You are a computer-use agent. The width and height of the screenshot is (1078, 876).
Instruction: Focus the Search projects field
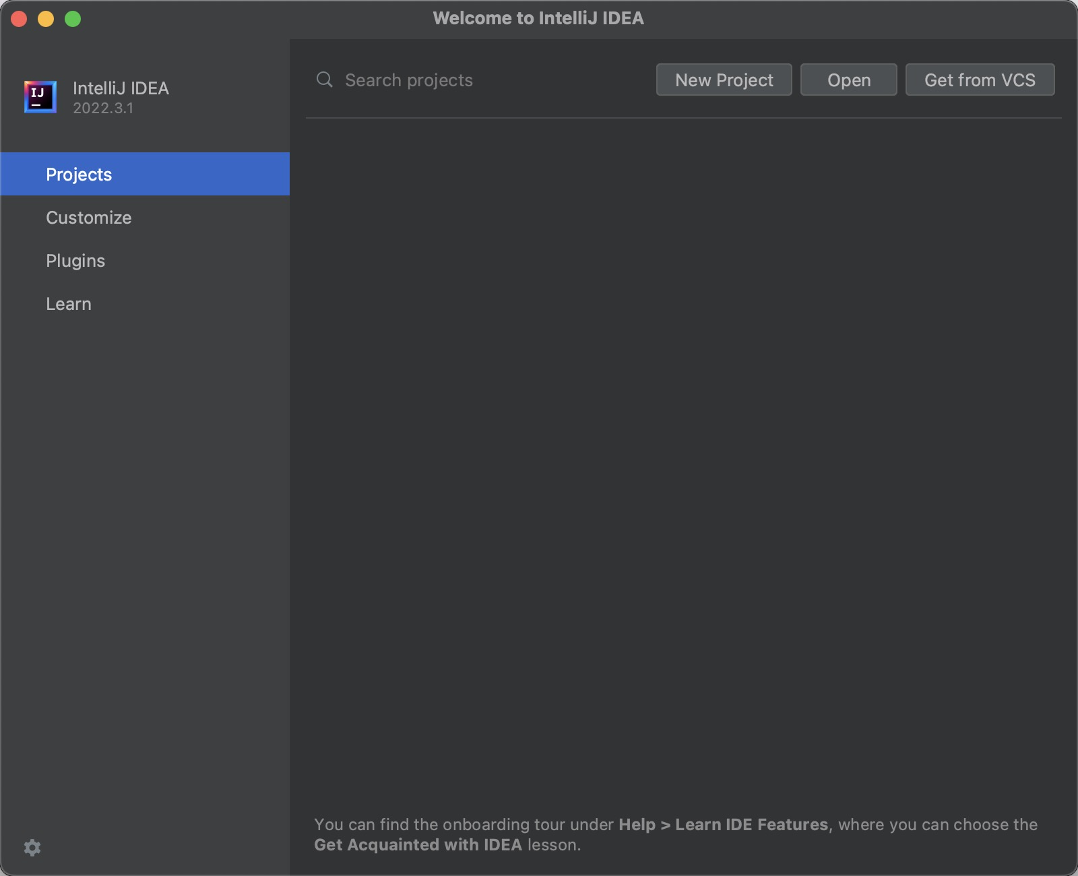pos(472,80)
